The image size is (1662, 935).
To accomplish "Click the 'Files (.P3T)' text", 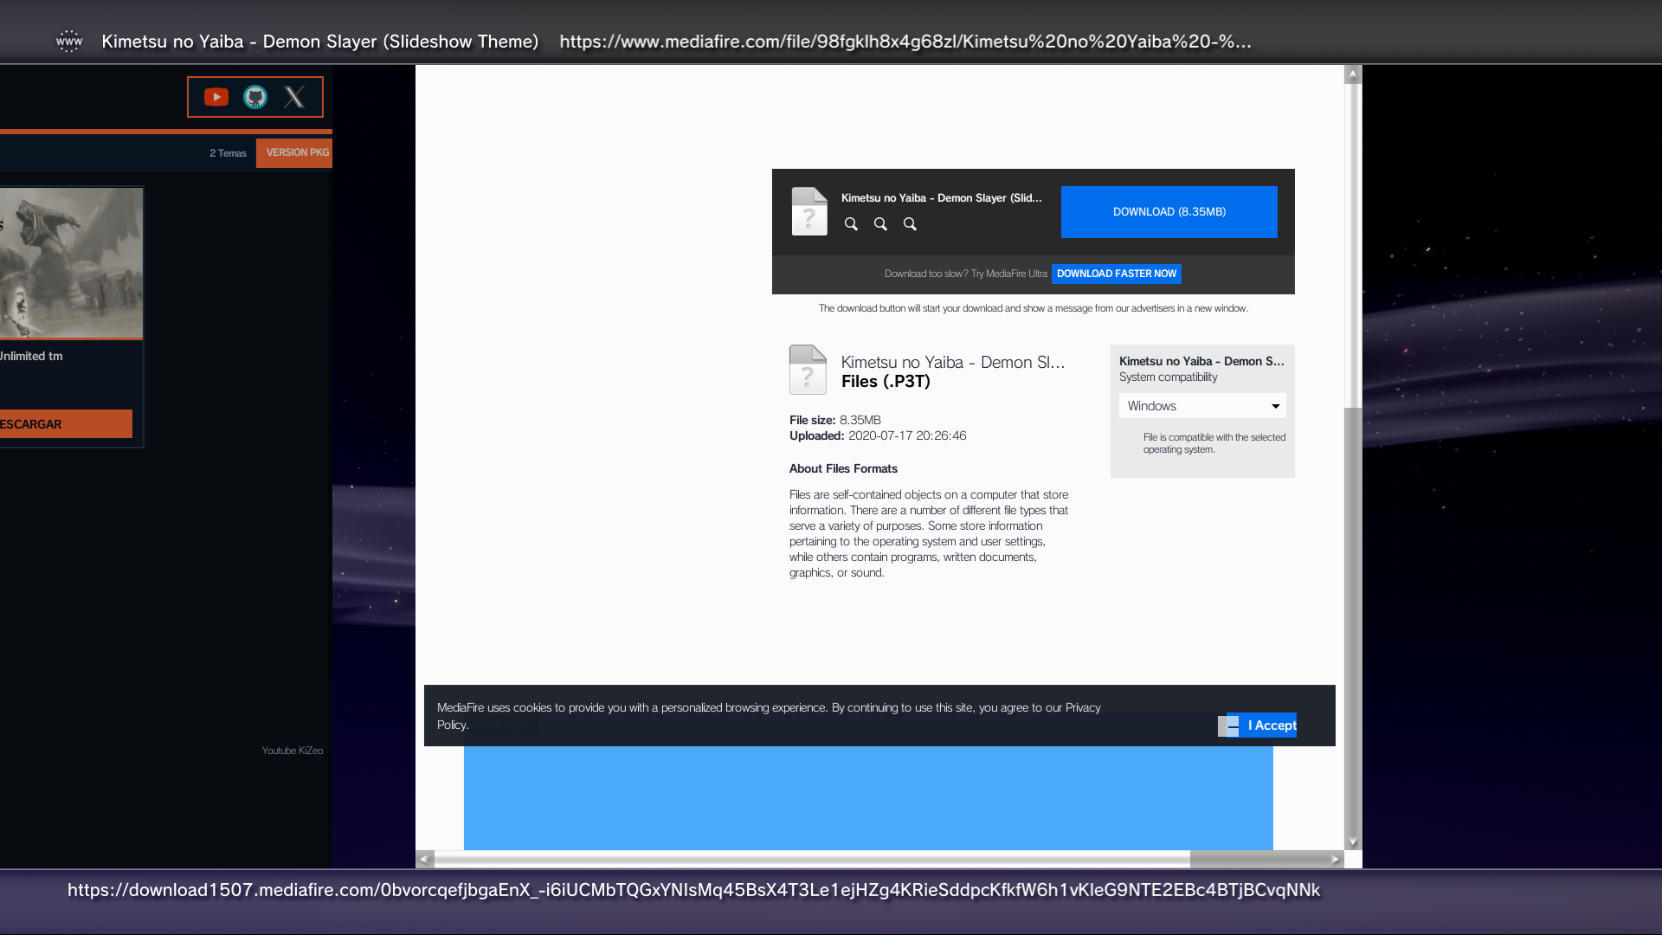I will pyautogui.click(x=886, y=382).
